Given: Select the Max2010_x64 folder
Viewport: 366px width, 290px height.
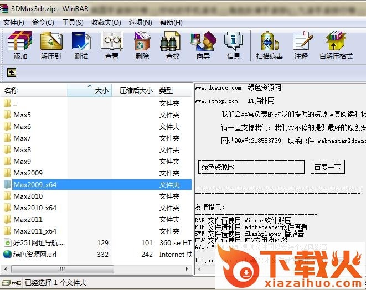Looking at the screenshot, I should pos(96,208).
